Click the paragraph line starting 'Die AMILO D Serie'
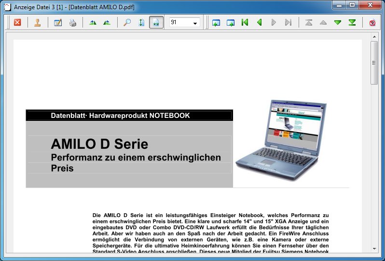 [x=210, y=215]
